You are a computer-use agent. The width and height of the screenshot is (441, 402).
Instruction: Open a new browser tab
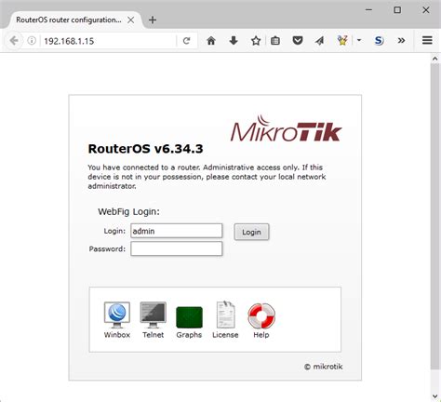coord(153,20)
